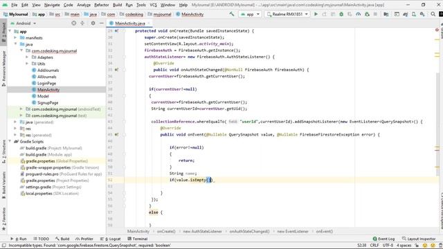The image size is (443, 249).
Task: Open the bottom Run tool window
Action: (19, 239)
